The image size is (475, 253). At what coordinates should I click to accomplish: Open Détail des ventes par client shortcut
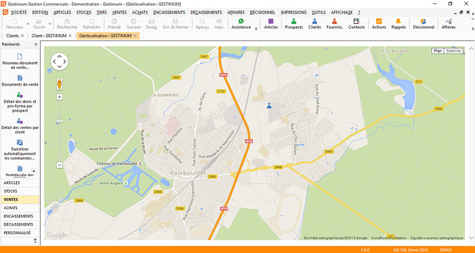point(20,126)
